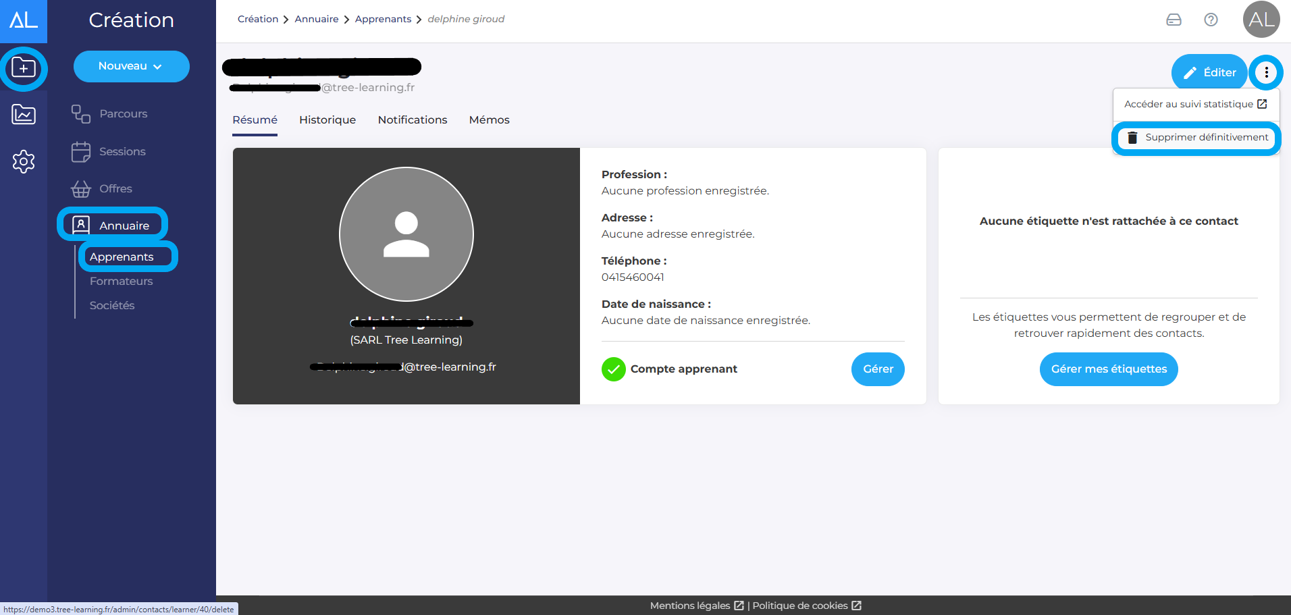1291x615 pixels.
Task: Open the Création folder-plus sidebar icon
Action: (24, 68)
